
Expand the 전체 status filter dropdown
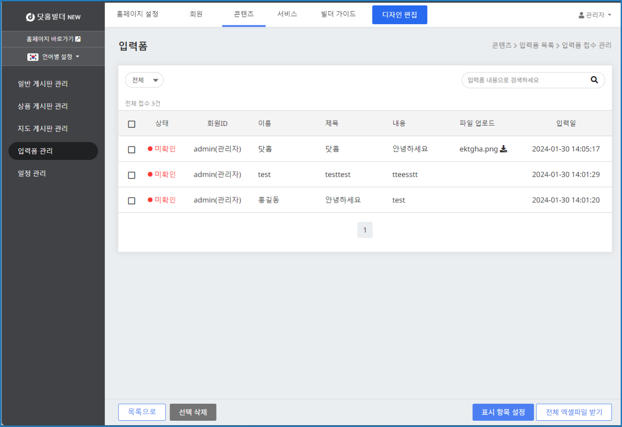(144, 80)
